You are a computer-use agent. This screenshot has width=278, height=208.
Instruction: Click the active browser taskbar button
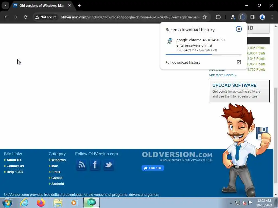91,203
